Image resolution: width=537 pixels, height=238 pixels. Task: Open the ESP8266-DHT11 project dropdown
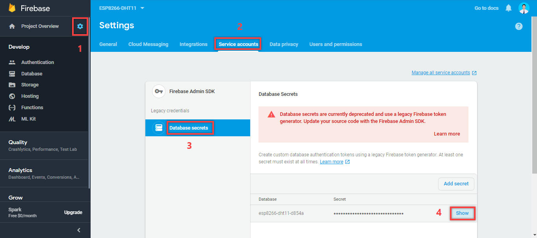tap(122, 8)
